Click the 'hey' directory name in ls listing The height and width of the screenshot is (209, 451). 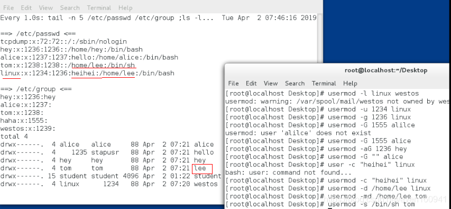[200, 160]
